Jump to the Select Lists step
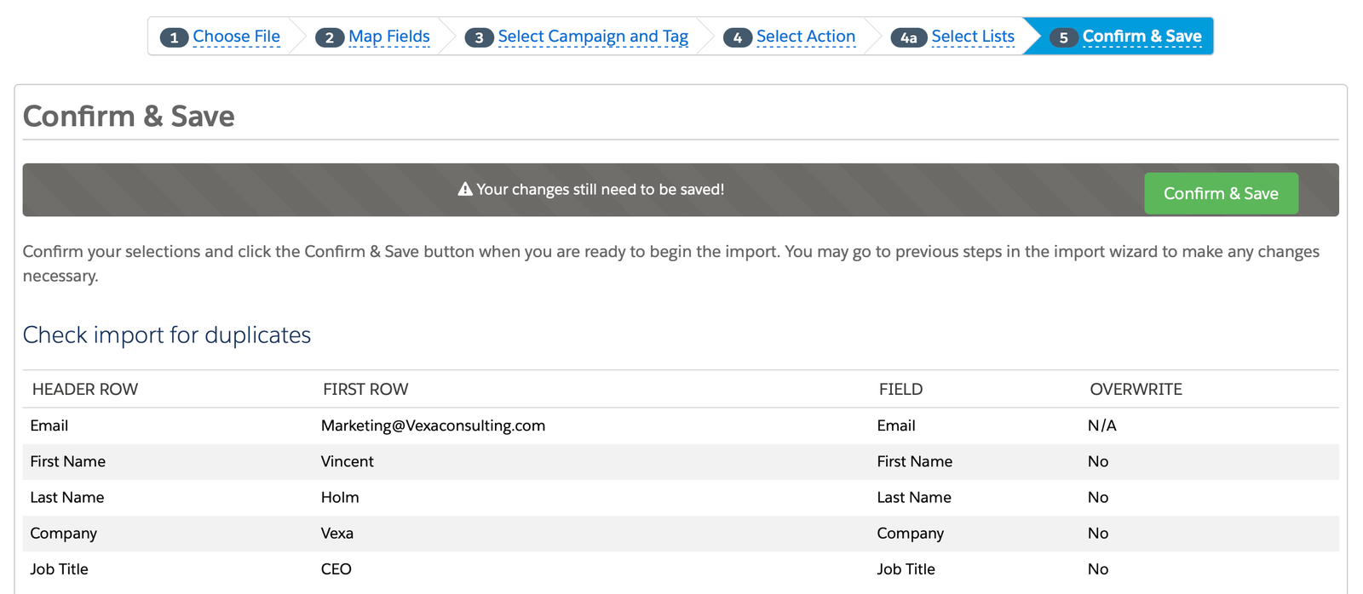The image size is (1363, 594). (x=973, y=37)
